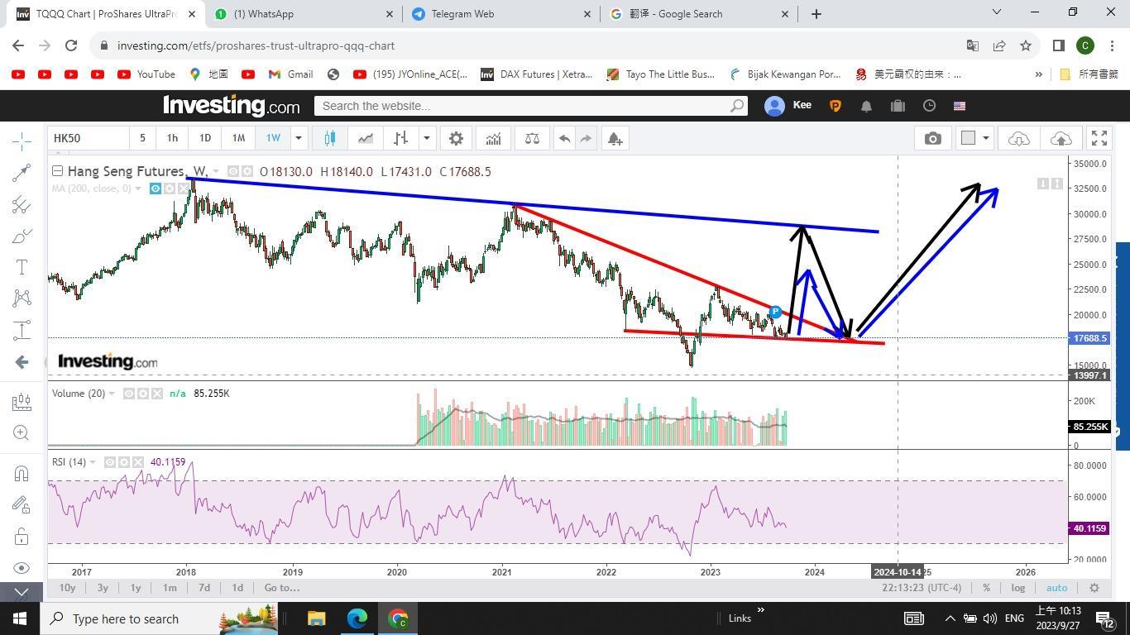
Task: Hide the RSI (14) indicator
Action: tap(109, 462)
